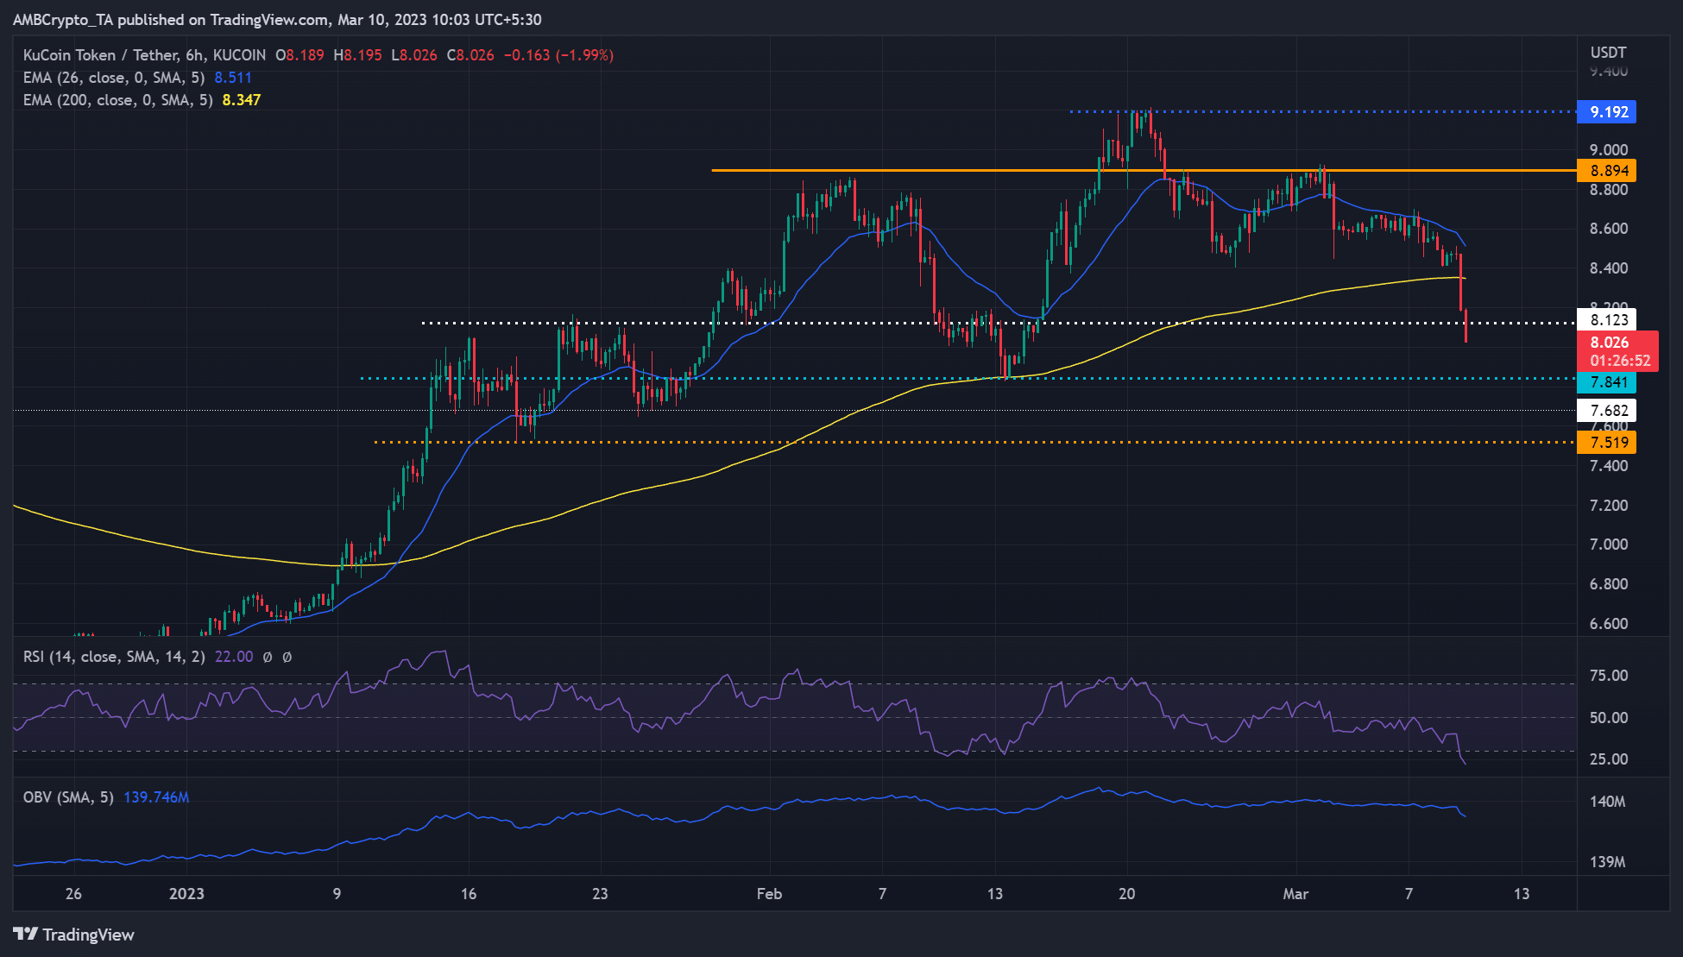Viewport: 1683px width, 957px height.
Task: Click the RSI value 22.00
Action: click(x=234, y=657)
